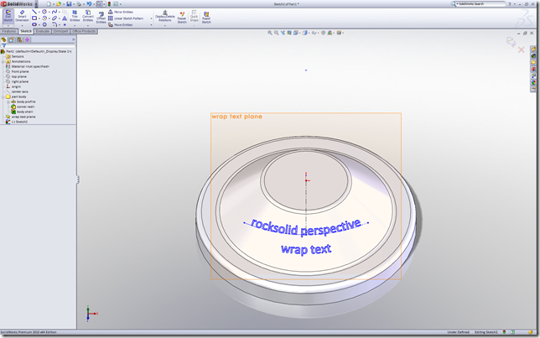Click the SolidWorks Search input field
This screenshot has width=540, height=338.
[480, 4]
